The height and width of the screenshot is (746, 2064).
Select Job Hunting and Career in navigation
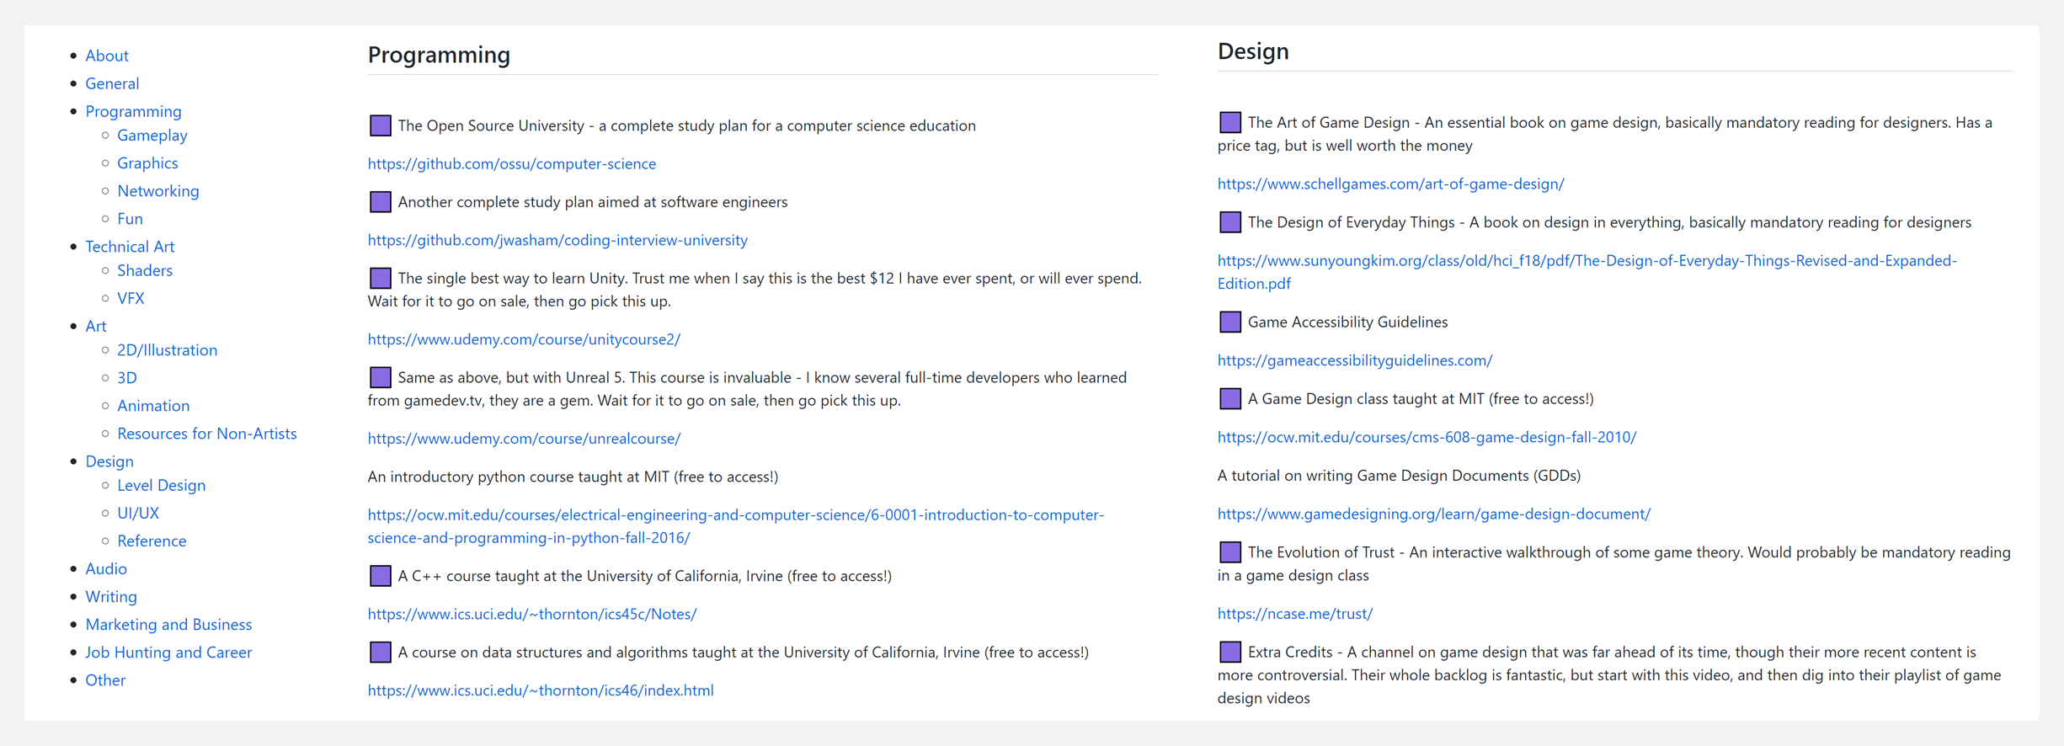(168, 653)
